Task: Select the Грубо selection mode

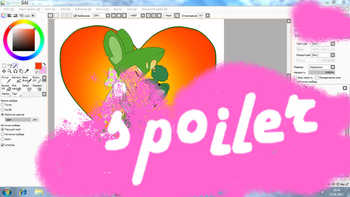Action: 3,110
